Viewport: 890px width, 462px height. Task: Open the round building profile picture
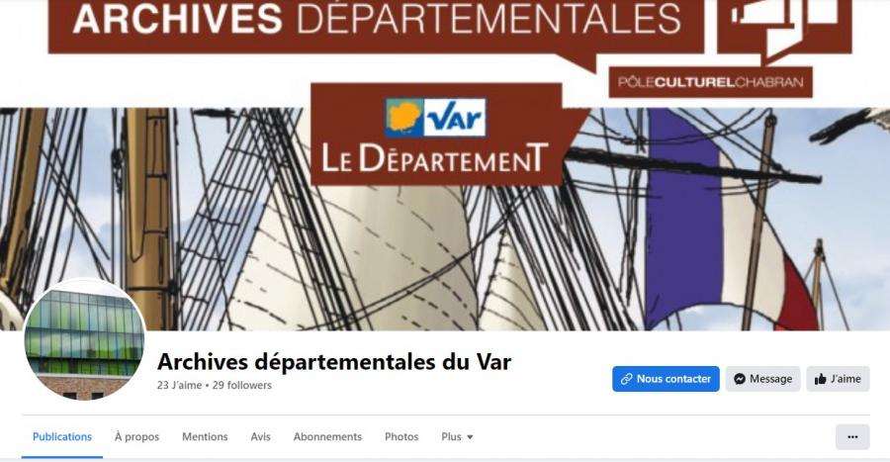tap(84, 339)
